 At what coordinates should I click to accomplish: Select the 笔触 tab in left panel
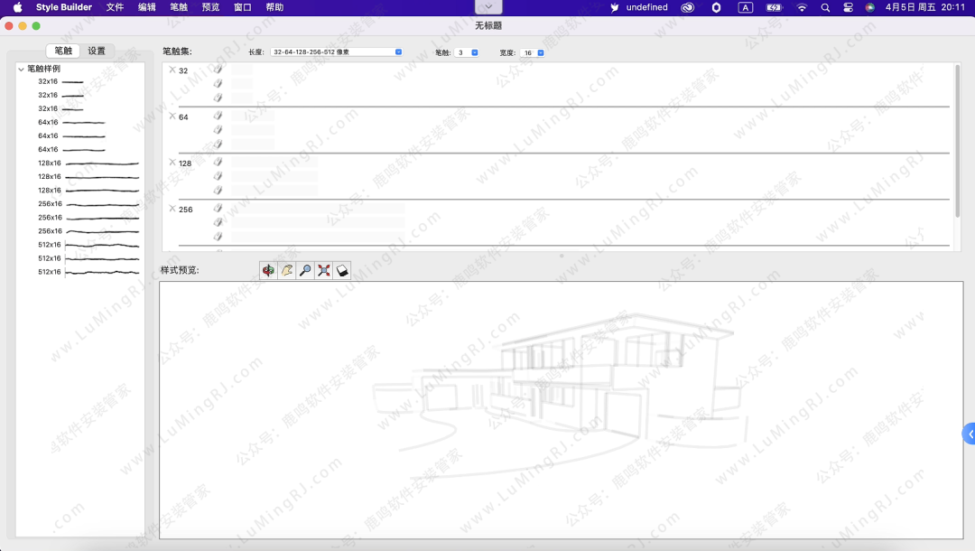(63, 51)
